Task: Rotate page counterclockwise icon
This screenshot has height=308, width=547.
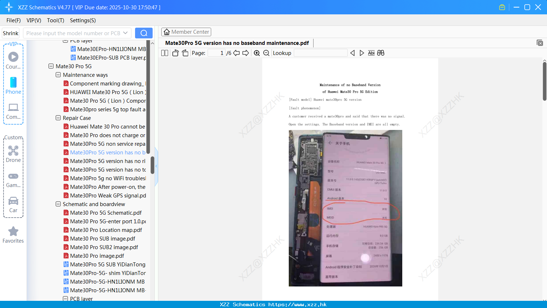Action: (175, 53)
